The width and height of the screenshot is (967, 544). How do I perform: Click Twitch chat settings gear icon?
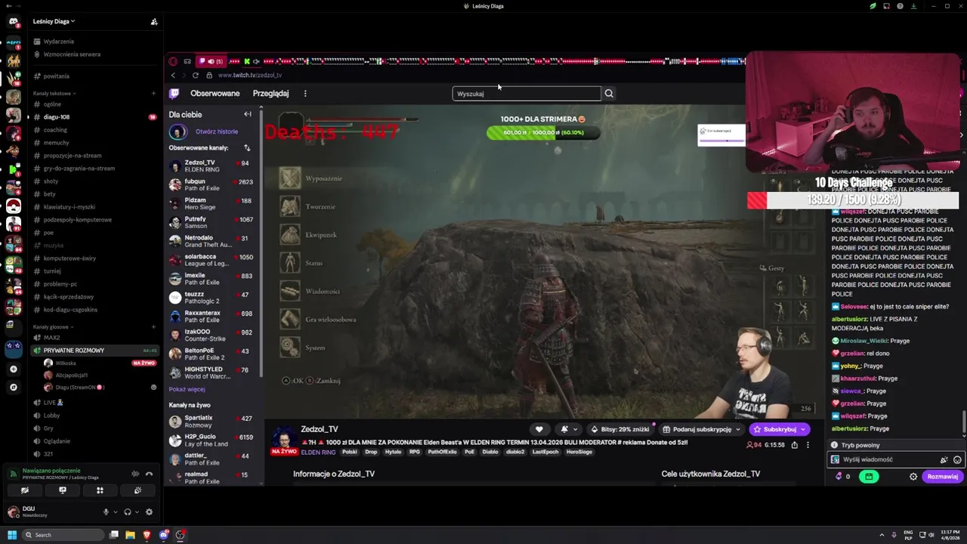point(913,477)
